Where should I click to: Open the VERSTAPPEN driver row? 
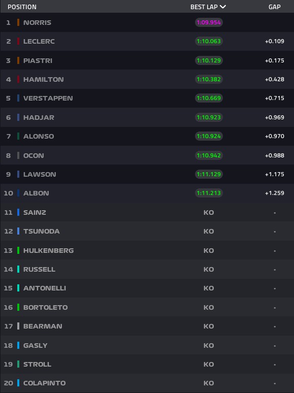tap(147, 98)
